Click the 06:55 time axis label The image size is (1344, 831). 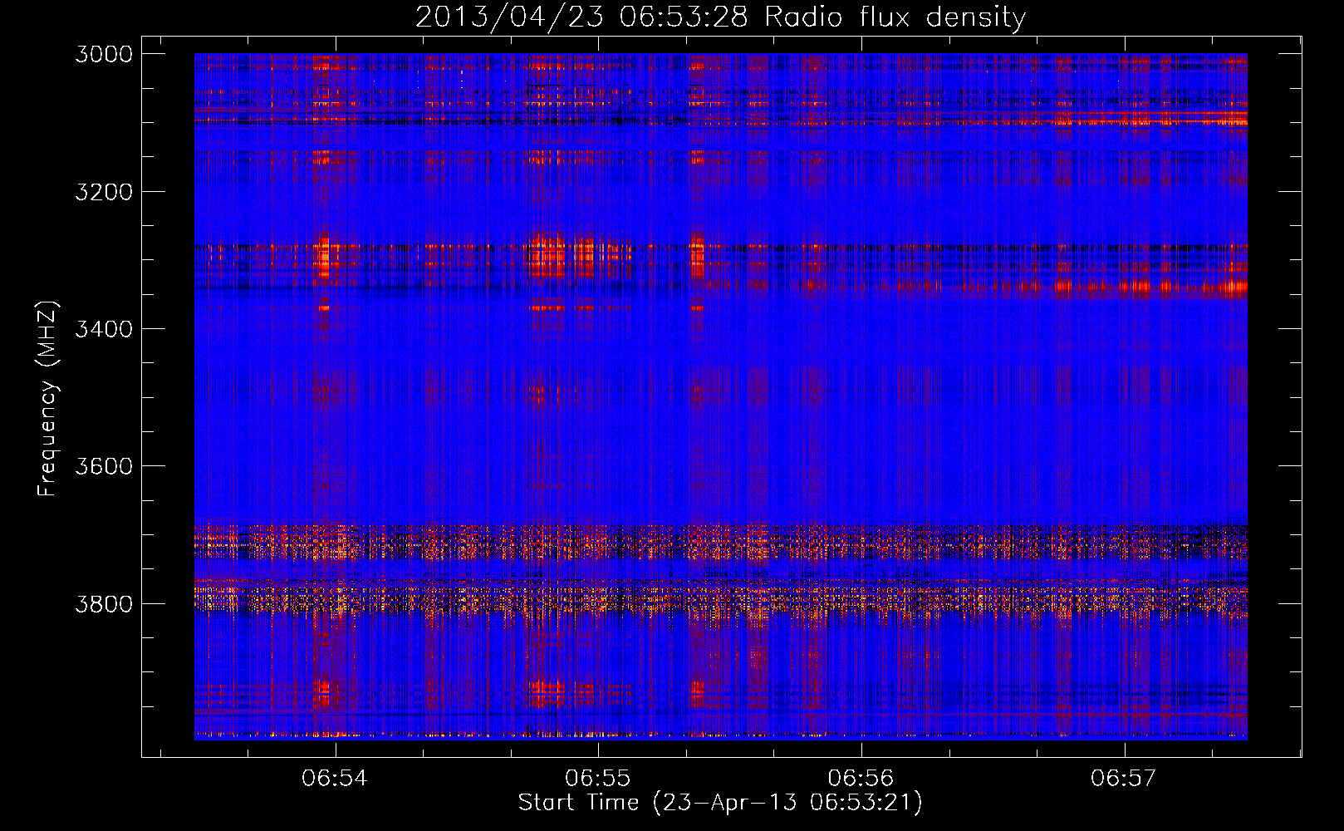(x=598, y=779)
